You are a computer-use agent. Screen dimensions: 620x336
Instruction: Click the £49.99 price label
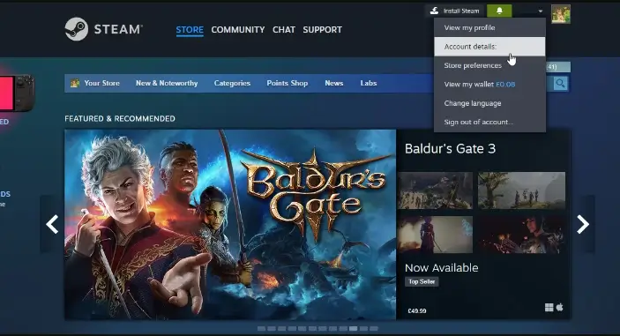(417, 311)
